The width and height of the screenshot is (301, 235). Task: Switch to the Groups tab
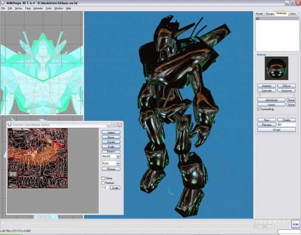pyautogui.click(x=270, y=14)
